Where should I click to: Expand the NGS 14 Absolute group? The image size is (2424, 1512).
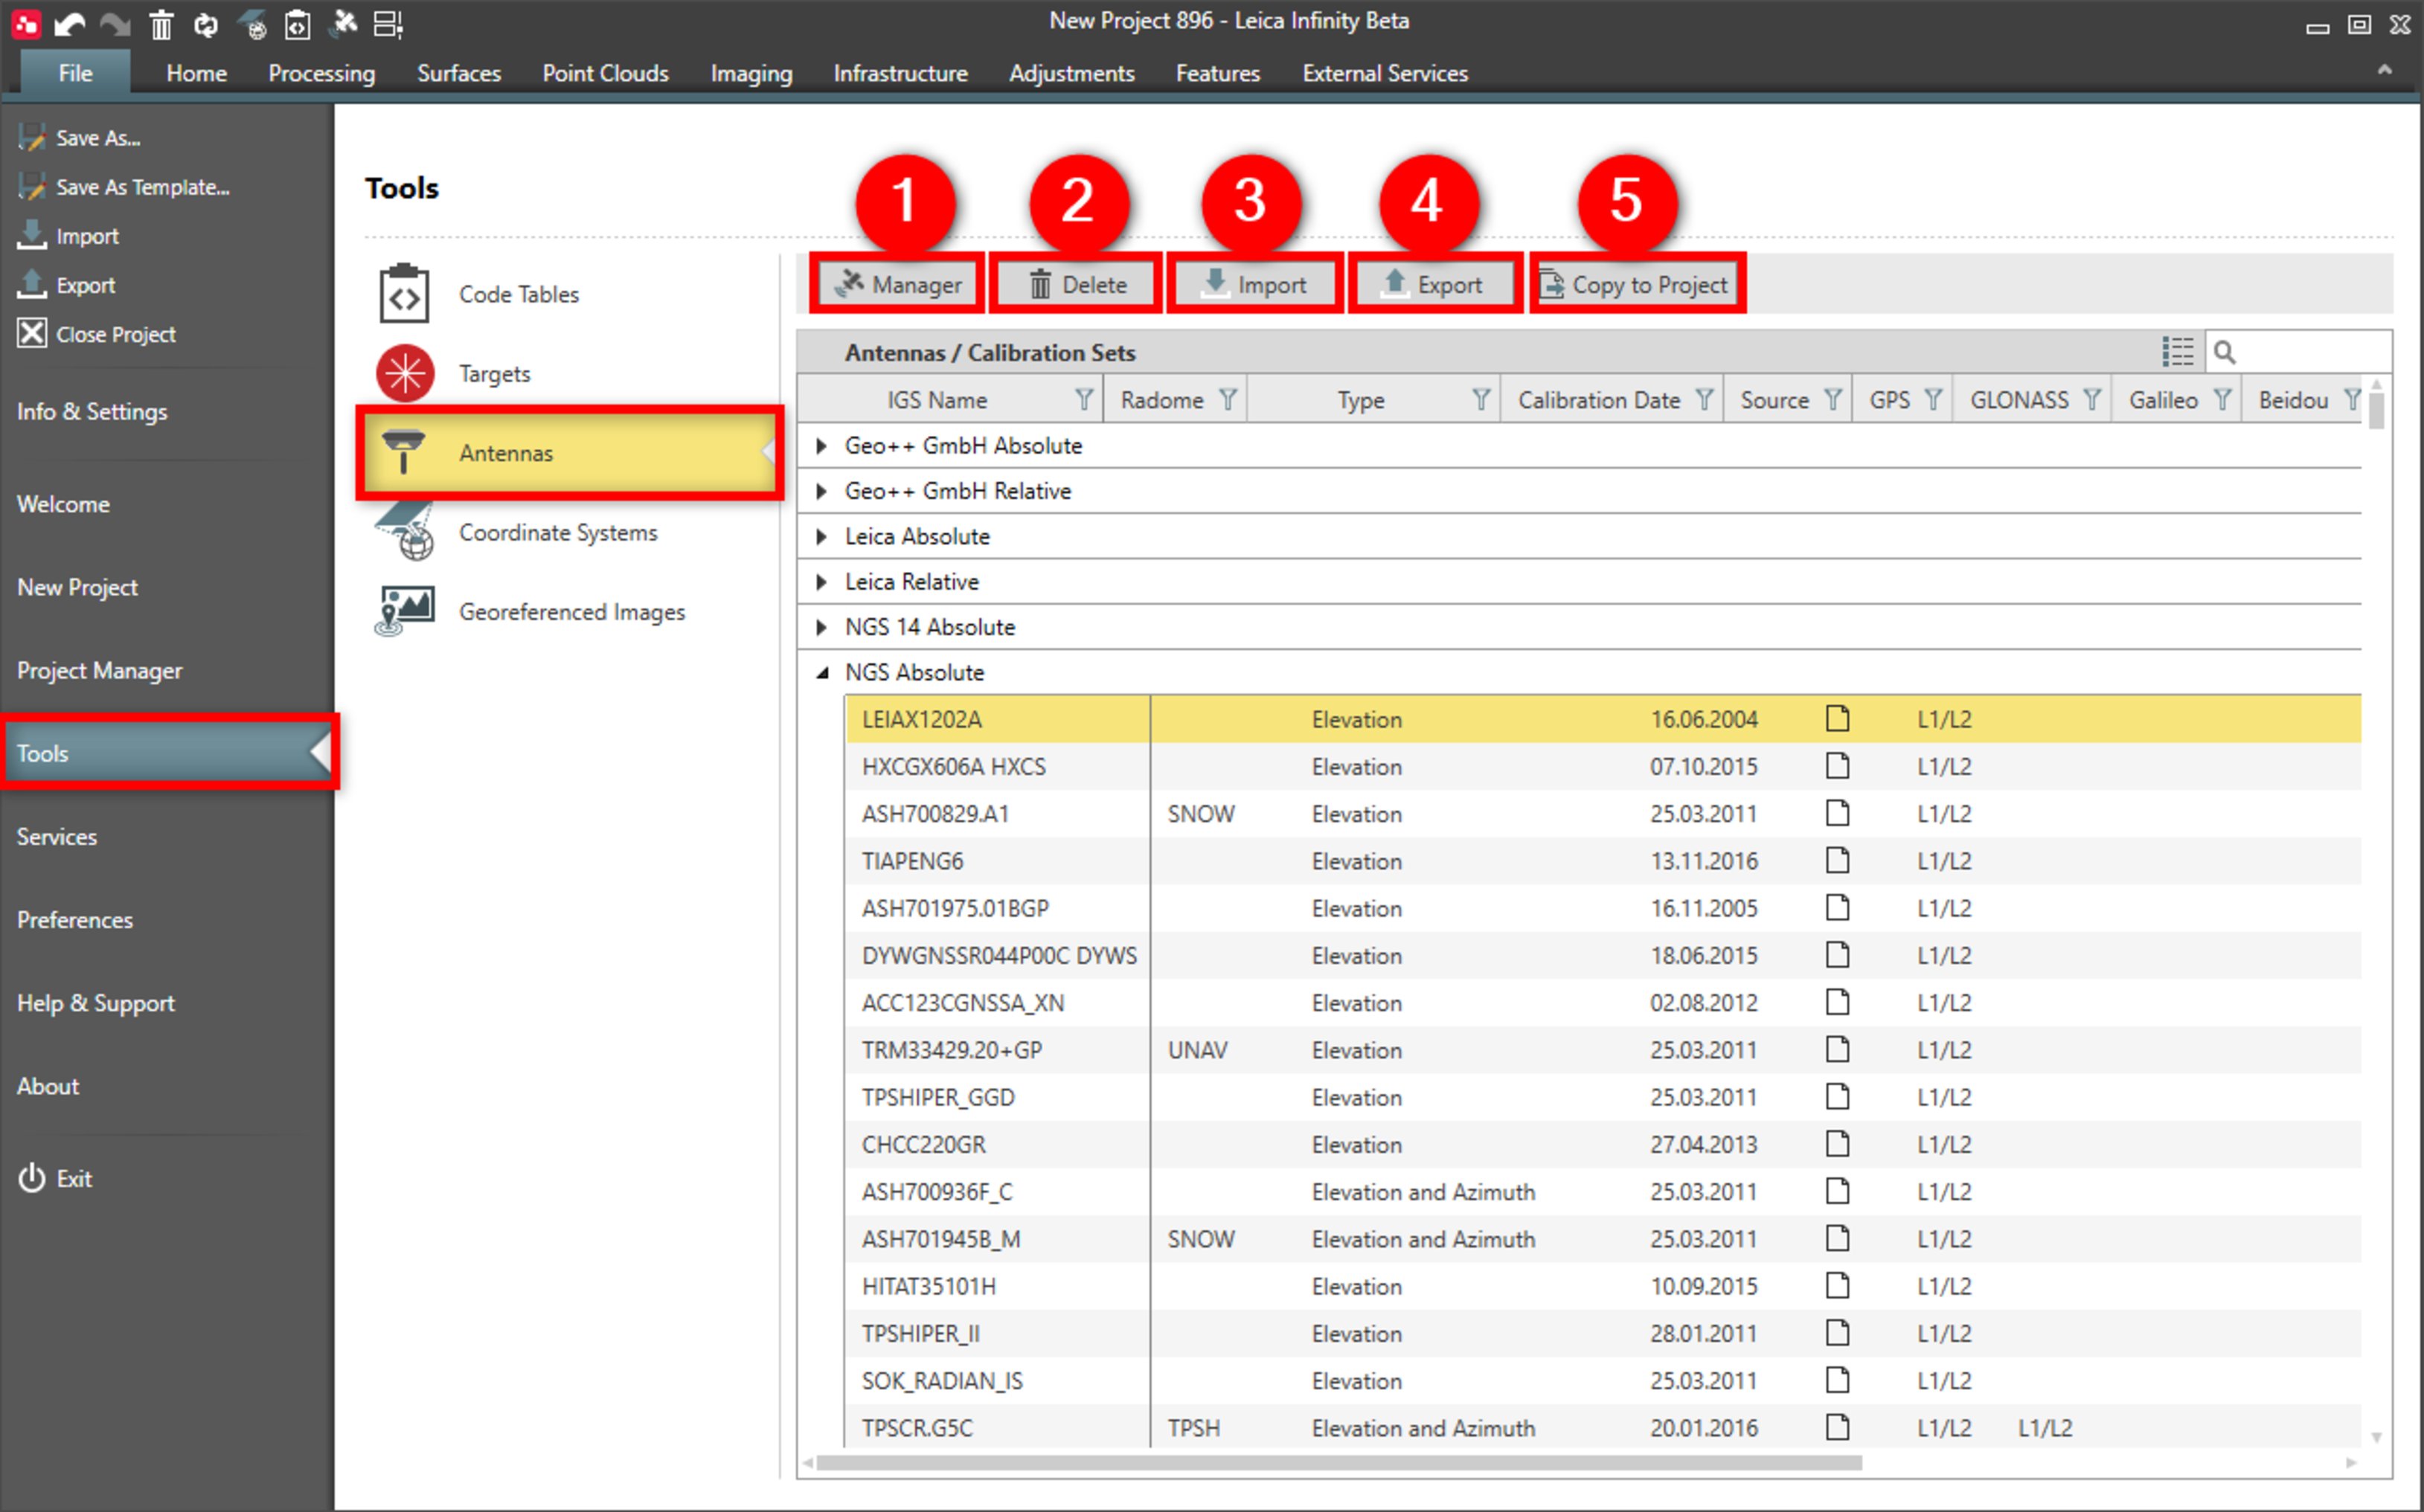coord(821,627)
